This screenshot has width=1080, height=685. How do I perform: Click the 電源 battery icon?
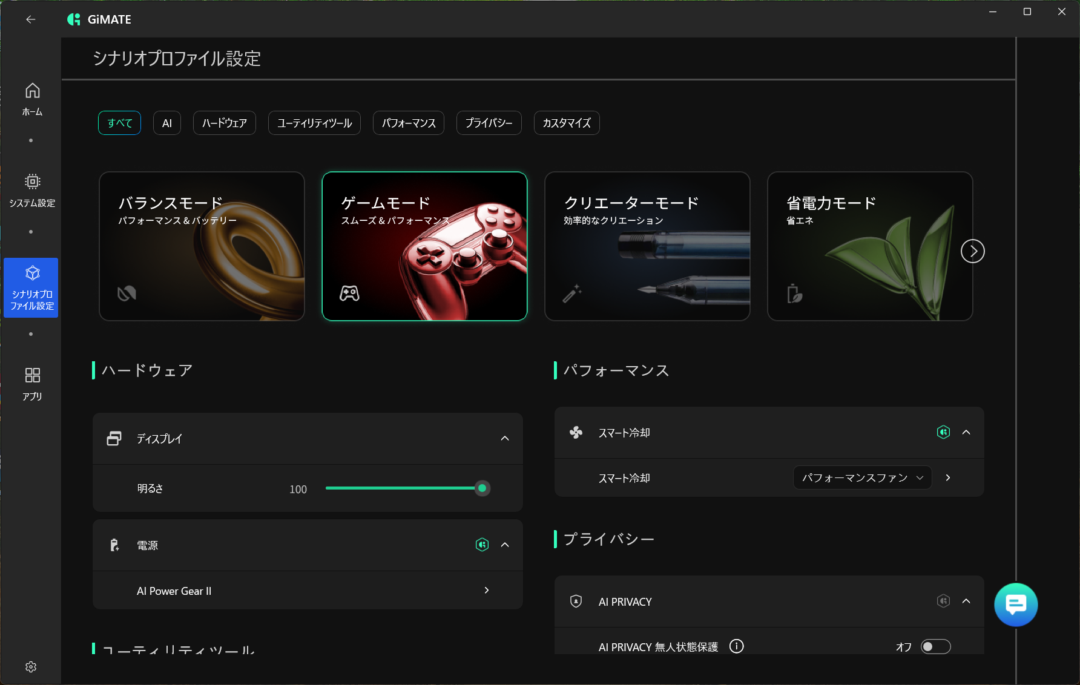click(x=114, y=545)
